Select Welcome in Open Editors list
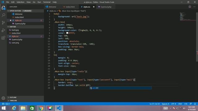The width and height of the screenshot is (198, 111). (19, 14)
